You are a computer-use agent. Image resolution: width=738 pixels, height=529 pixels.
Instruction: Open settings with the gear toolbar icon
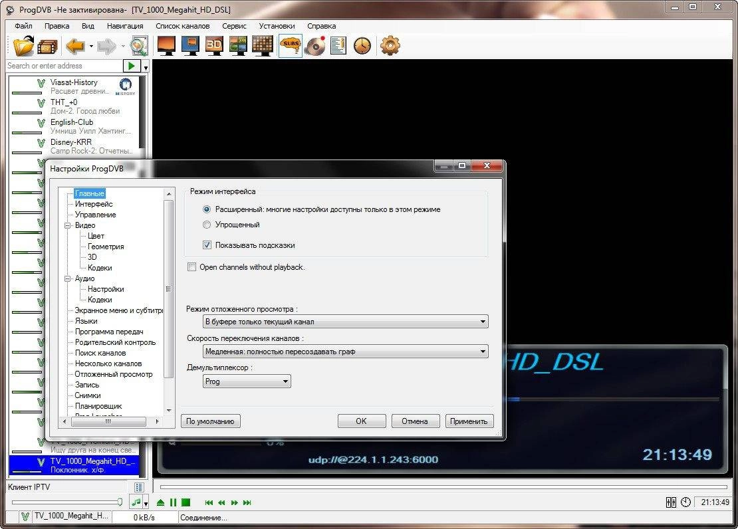pyautogui.click(x=390, y=46)
